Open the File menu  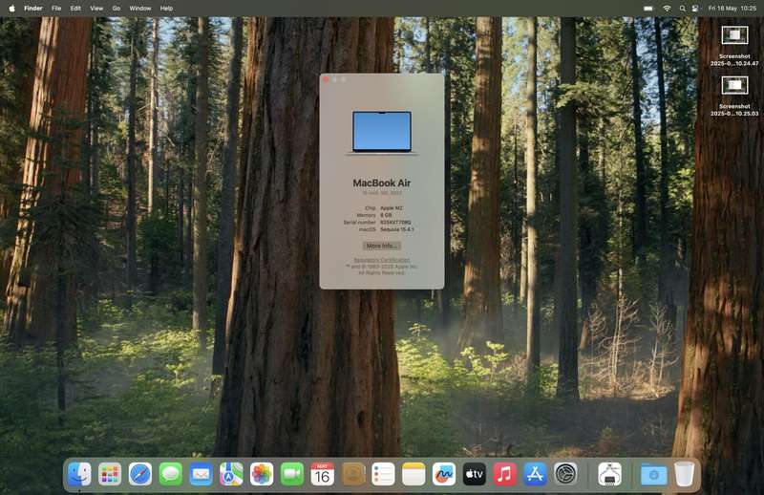coord(56,9)
